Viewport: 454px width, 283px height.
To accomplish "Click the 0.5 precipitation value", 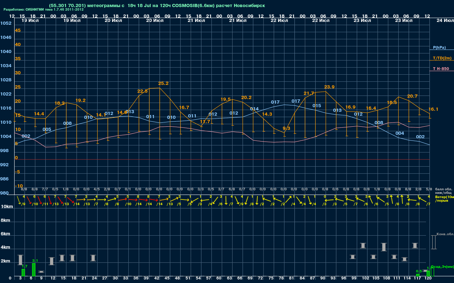I will click(x=419, y=271).
